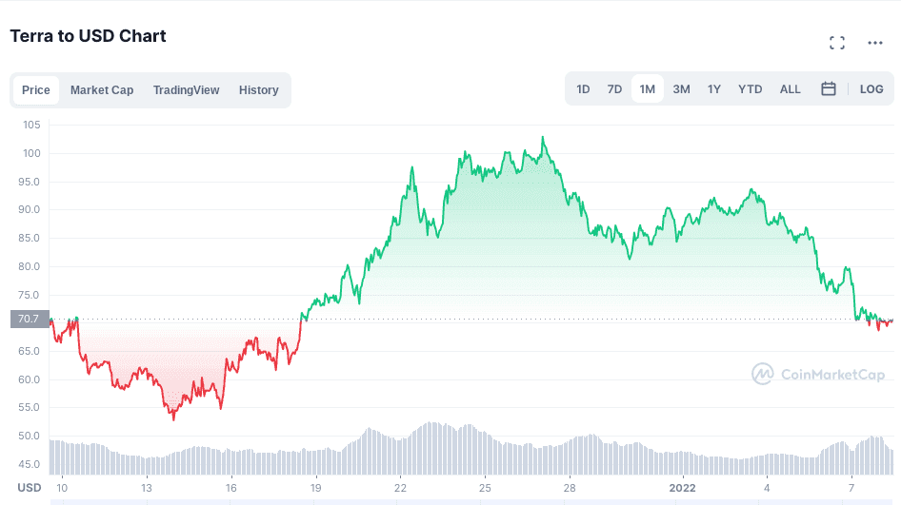
Task: Open fullscreen chart view icon
Action: tap(837, 43)
